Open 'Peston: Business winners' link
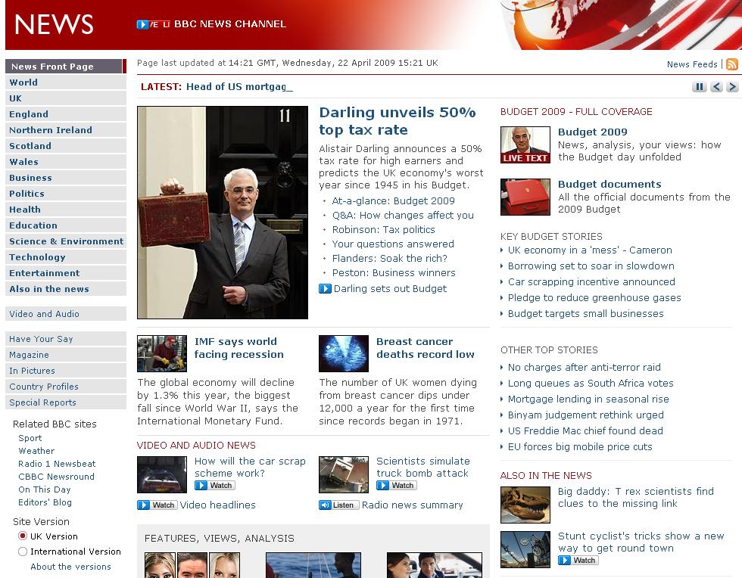This screenshot has width=742, height=578. tap(394, 273)
